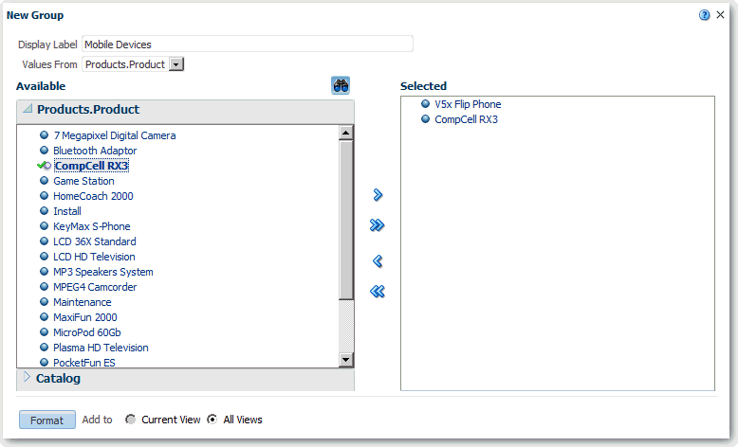Collapse the Products.Product section
Viewport: 738px width, 447px height.
28,109
